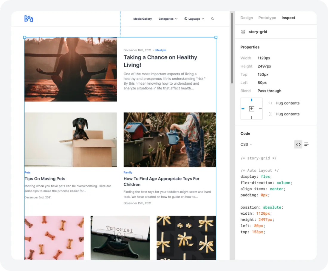
Task: Click the horizontal hug contents arrows icon
Action: pyautogui.click(x=270, y=103)
